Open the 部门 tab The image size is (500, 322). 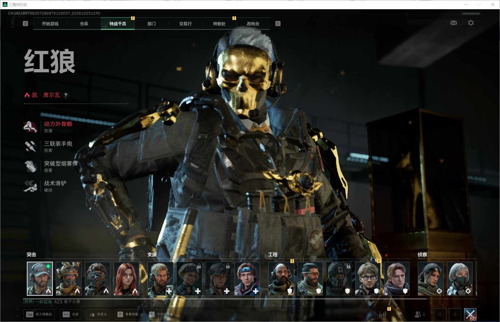152,24
